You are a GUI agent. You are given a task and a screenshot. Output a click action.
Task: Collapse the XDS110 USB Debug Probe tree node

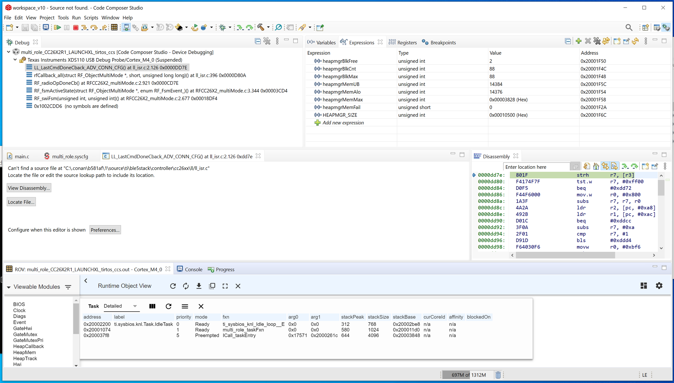tap(15, 60)
